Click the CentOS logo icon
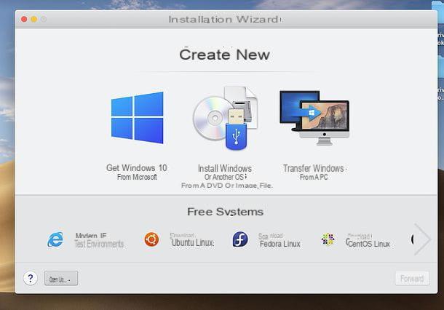 pos(328,239)
